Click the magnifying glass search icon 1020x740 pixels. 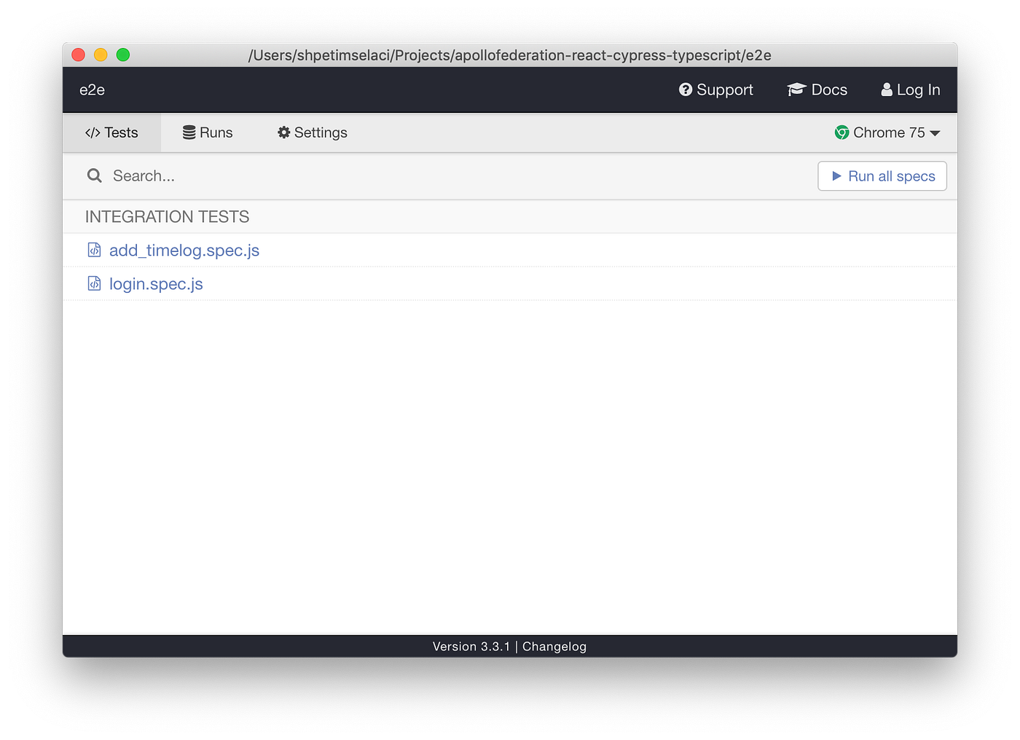94,176
